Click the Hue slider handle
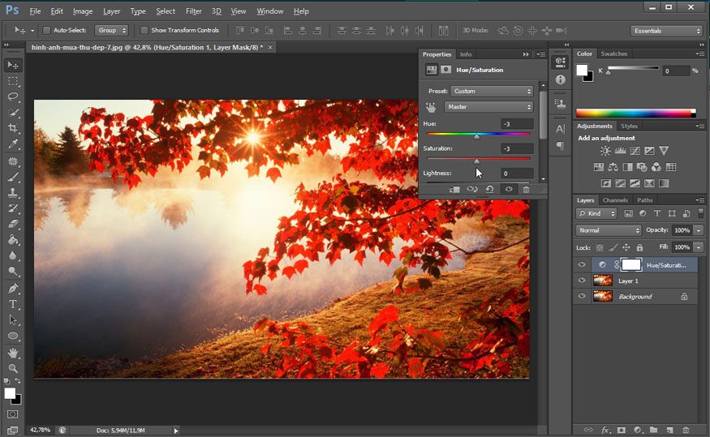The width and height of the screenshot is (710, 437). click(476, 137)
